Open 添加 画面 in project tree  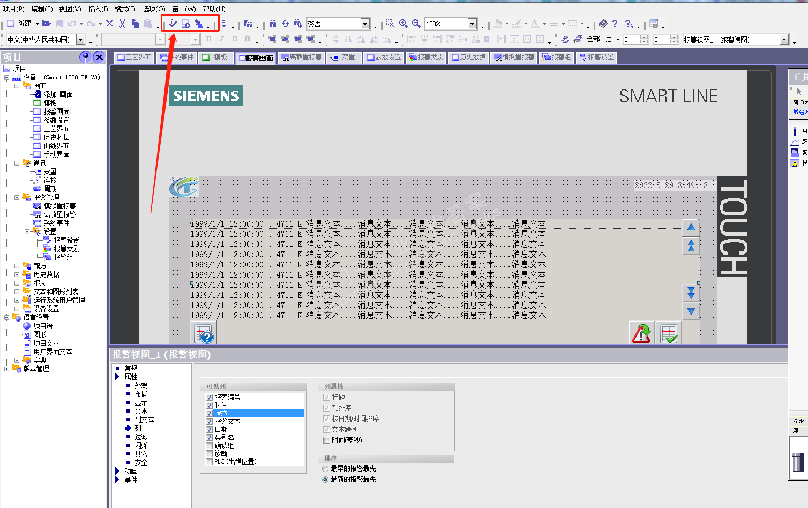pyautogui.click(x=58, y=94)
